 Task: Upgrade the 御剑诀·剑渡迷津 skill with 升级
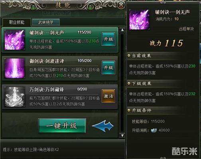tap(108, 68)
